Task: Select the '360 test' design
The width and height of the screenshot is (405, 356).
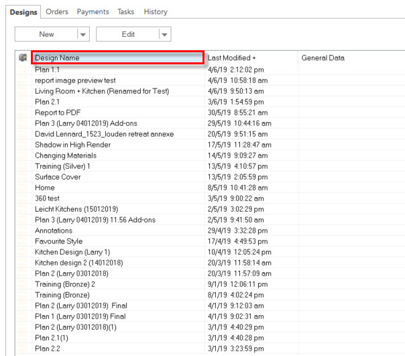Action: click(47, 198)
